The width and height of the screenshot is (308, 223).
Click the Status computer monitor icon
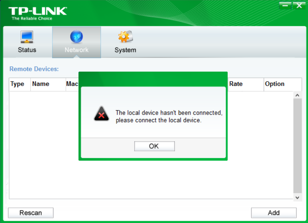27,37
